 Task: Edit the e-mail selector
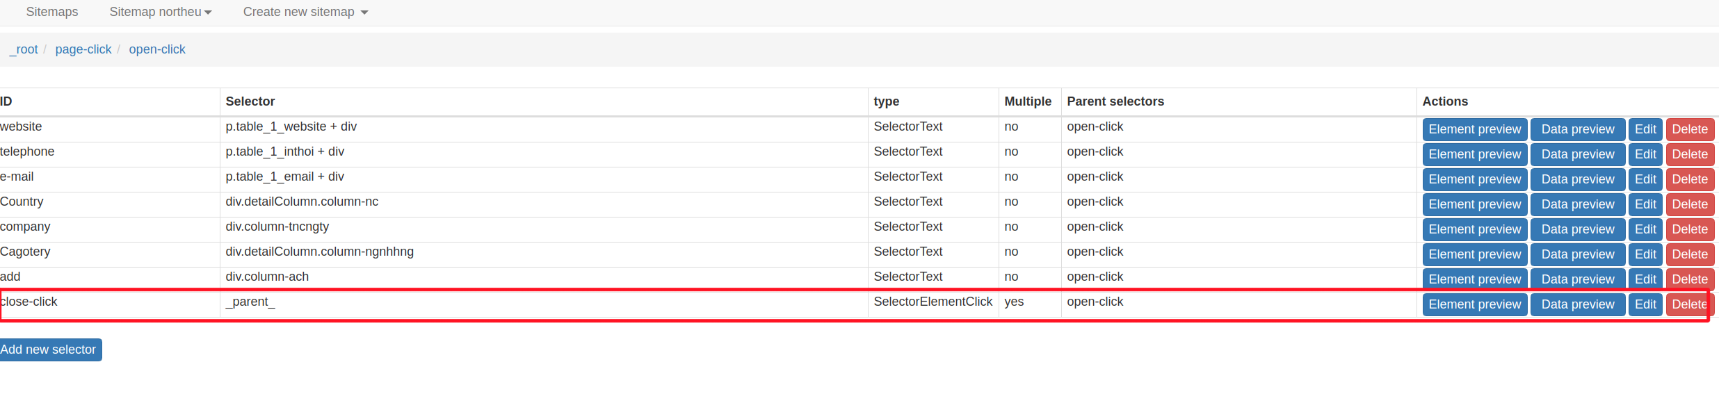pyautogui.click(x=1645, y=179)
